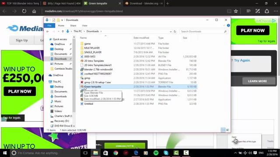Click the Explorer back arrow
Viewport: 280px width, 157px height.
coord(48,31)
